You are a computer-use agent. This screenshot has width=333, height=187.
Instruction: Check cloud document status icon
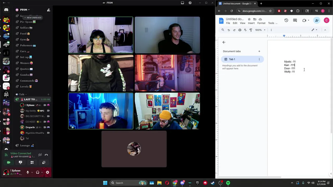[260, 19]
